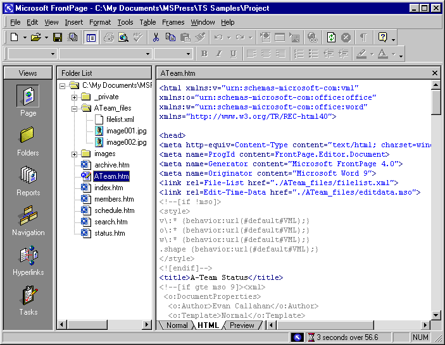Close the ATeam.htm page pane

pyautogui.click(x=434, y=73)
